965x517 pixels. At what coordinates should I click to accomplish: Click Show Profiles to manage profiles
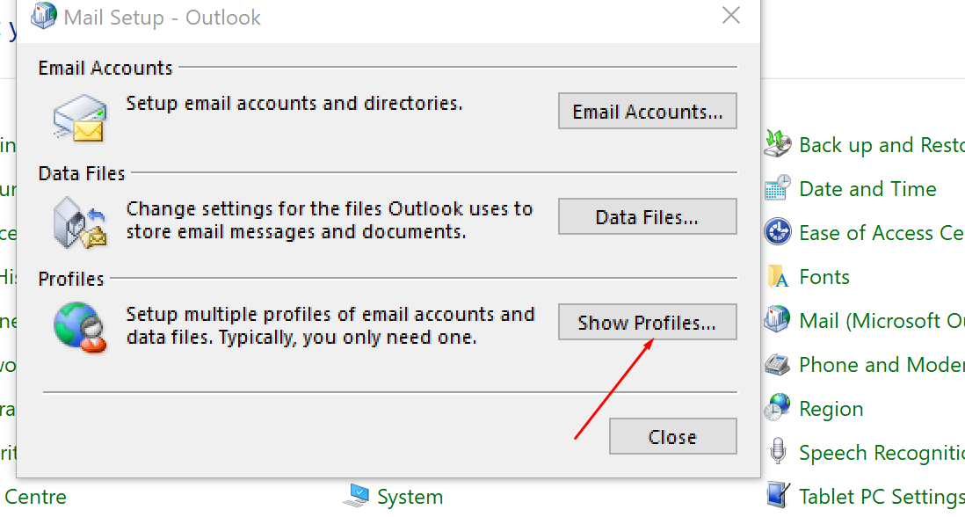647,322
